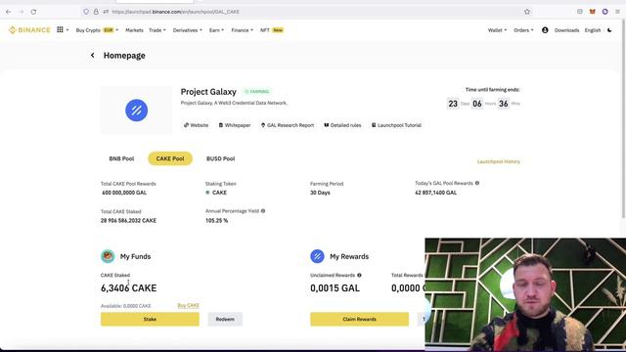Click the Binance logo
The image size is (626, 352).
pos(29,30)
